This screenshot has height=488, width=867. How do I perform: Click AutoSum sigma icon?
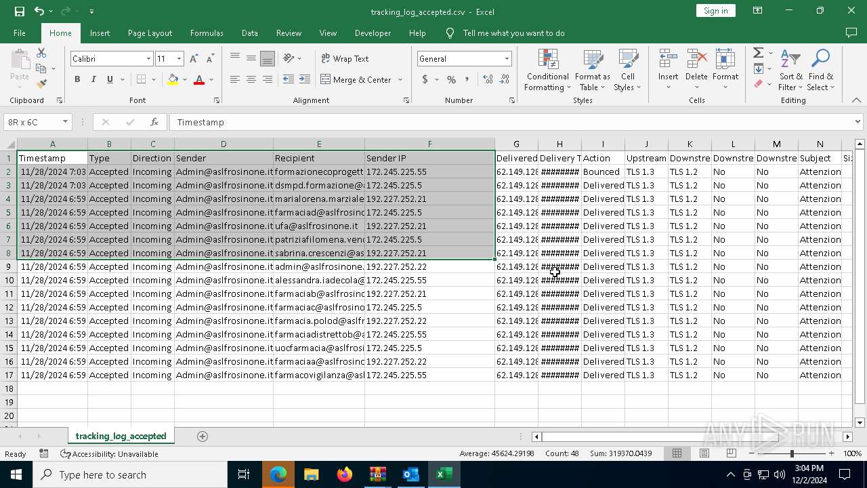coord(758,53)
